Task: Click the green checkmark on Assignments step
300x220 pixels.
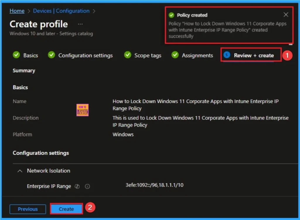Action: click(x=175, y=55)
